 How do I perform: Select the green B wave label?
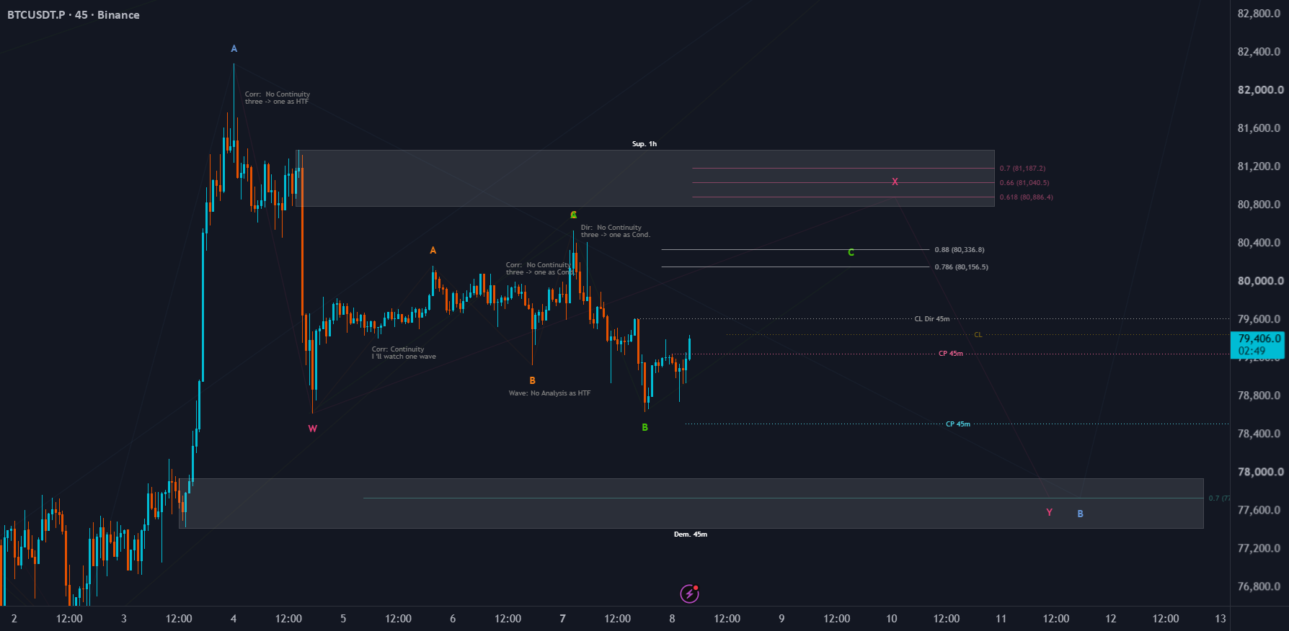(644, 428)
